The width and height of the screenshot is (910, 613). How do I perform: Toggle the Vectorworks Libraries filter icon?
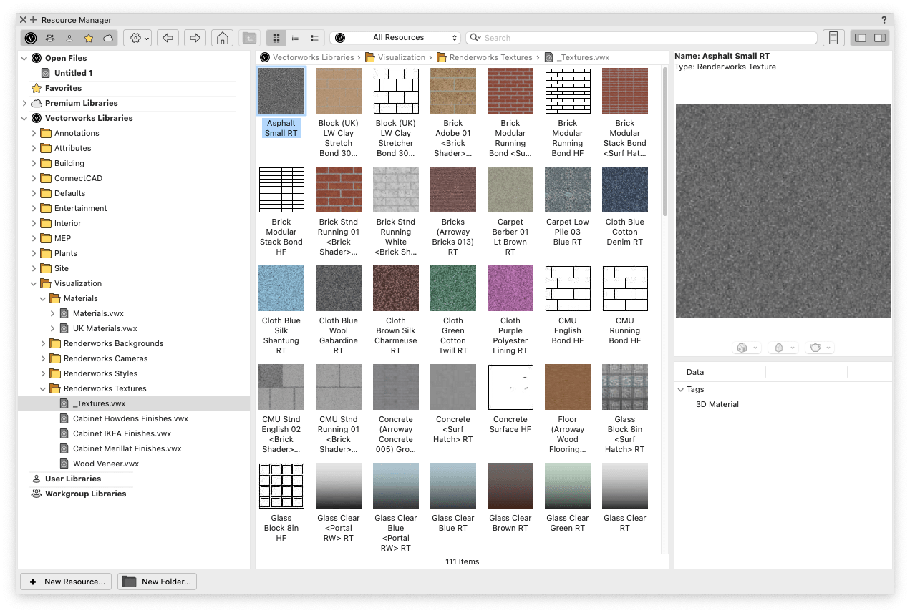31,38
